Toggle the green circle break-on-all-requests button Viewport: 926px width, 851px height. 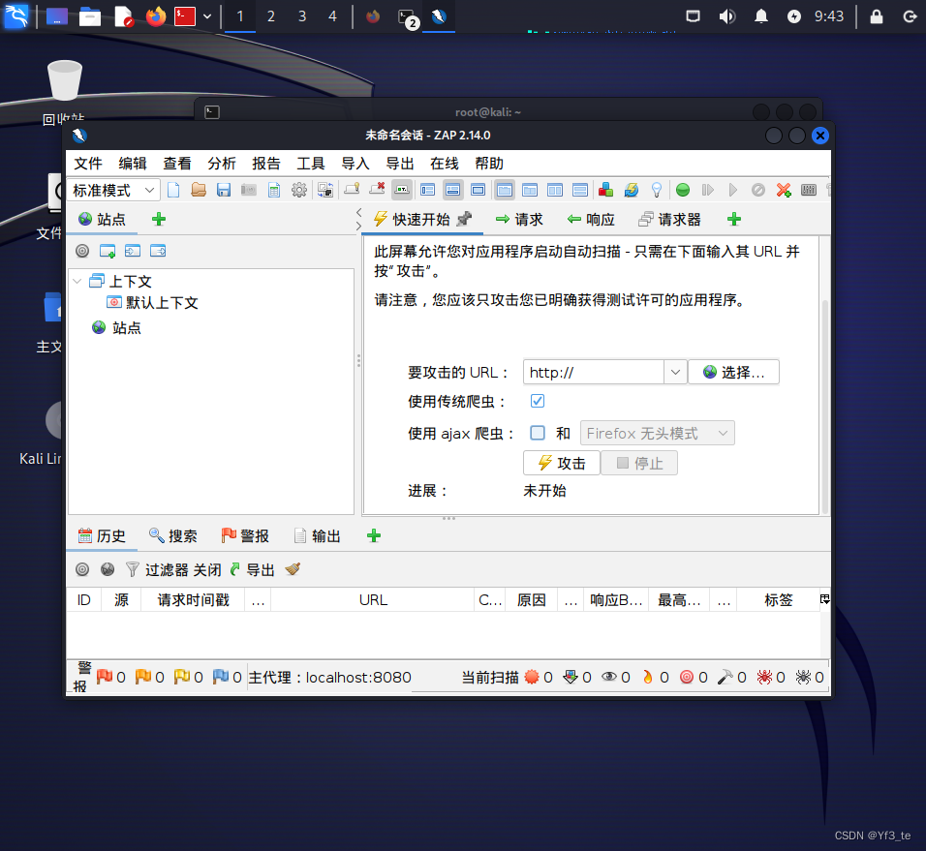683,190
